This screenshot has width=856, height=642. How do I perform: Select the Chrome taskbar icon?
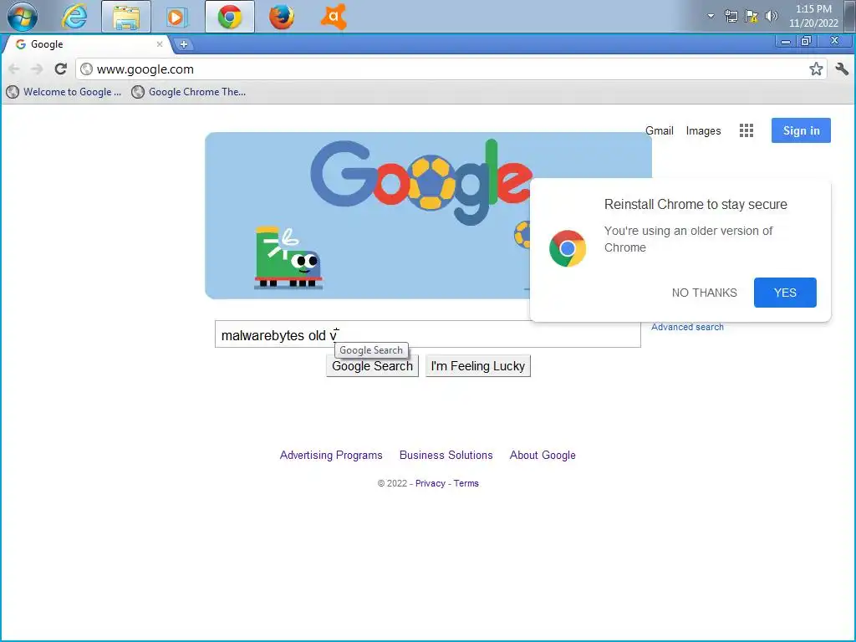pyautogui.click(x=230, y=17)
